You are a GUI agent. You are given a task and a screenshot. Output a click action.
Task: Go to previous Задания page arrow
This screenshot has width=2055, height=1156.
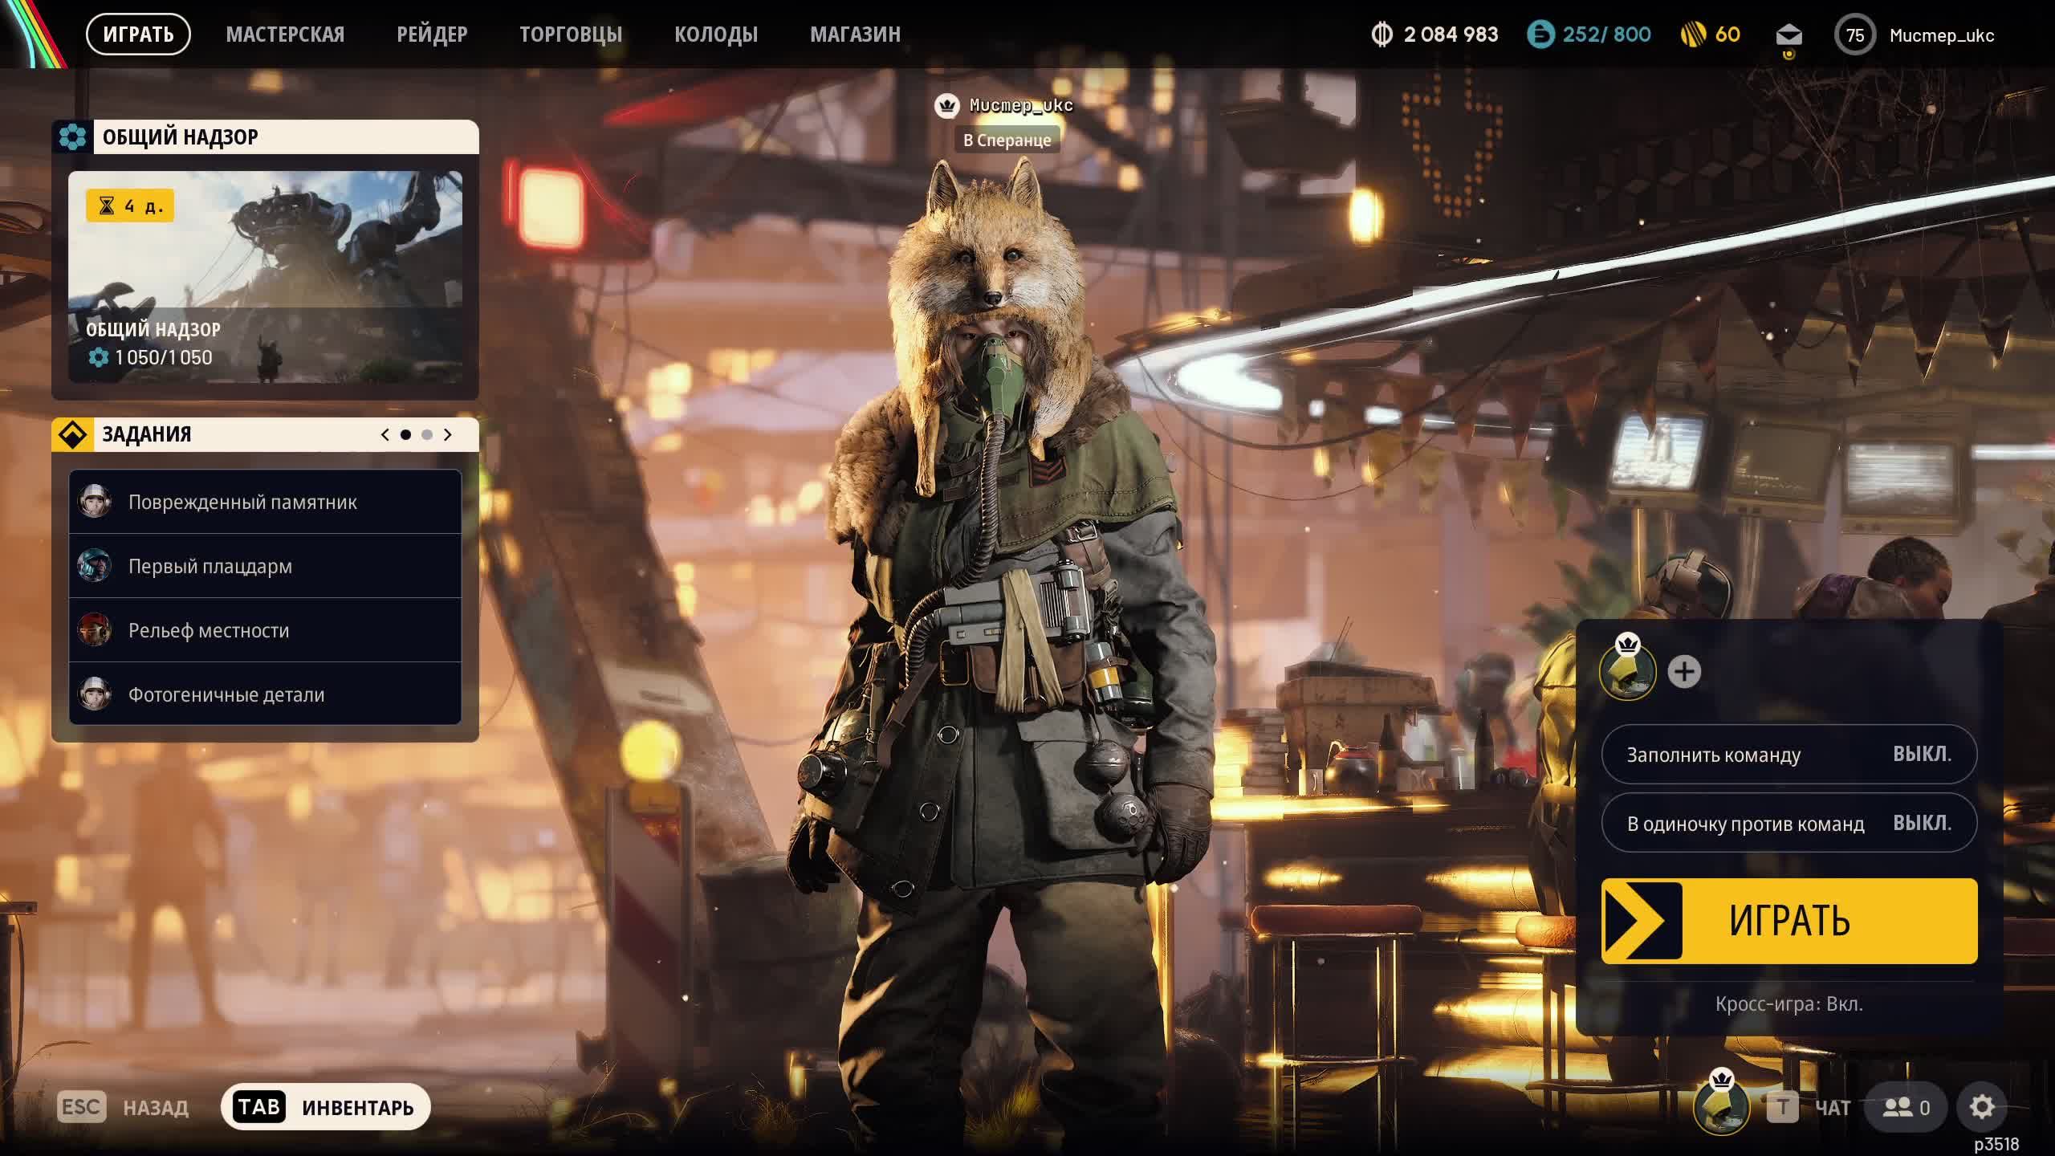[385, 434]
